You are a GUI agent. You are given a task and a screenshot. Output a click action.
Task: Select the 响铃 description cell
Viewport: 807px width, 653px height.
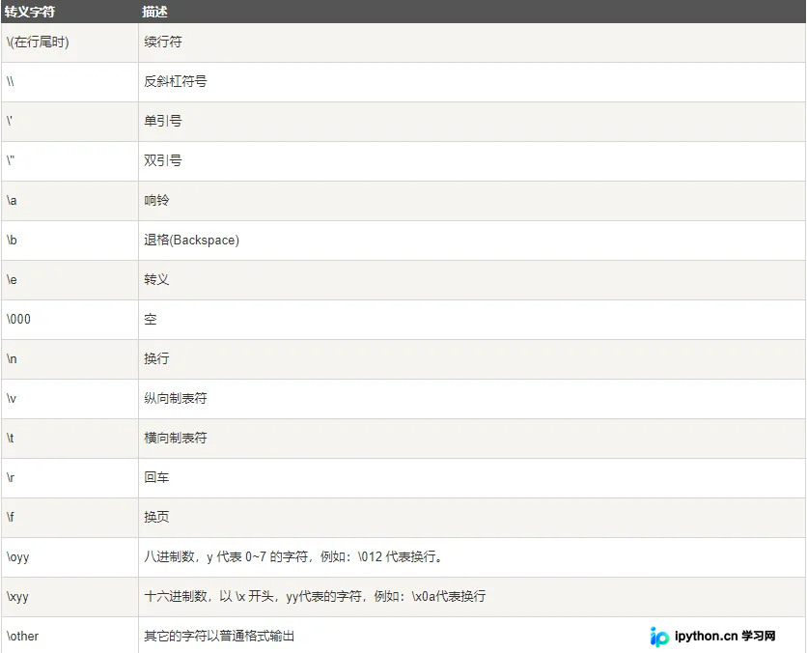click(x=472, y=201)
